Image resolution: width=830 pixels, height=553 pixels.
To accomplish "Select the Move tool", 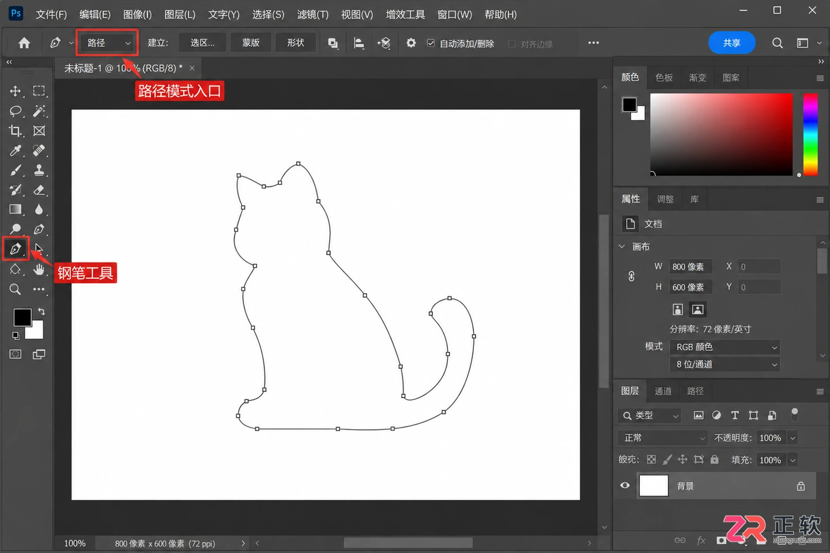I will 16,91.
